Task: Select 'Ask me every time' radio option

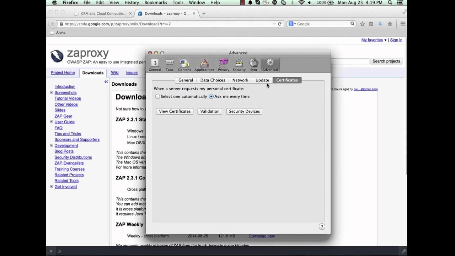Action: pyautogui.click(x=211, y=96)
